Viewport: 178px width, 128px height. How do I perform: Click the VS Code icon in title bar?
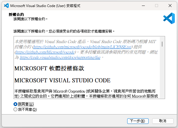6,6
